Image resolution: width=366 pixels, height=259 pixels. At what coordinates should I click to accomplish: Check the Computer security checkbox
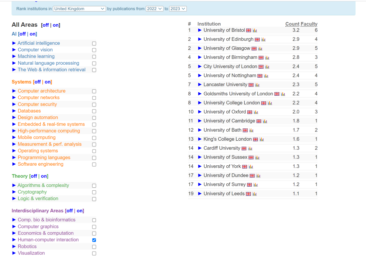point(94,104)
